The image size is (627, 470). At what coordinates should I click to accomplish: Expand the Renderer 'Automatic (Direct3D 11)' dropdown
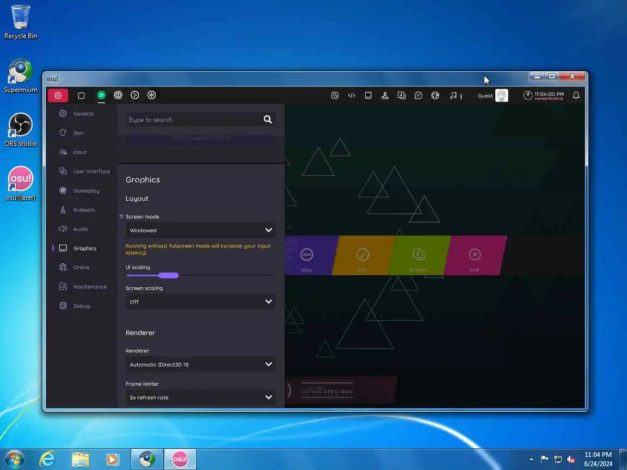pos(201,364)
